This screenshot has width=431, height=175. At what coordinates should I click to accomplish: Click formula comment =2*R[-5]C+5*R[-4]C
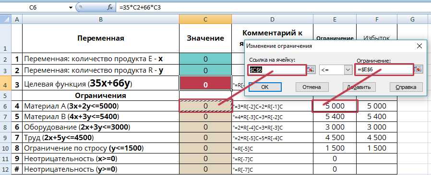coord(272,138)
